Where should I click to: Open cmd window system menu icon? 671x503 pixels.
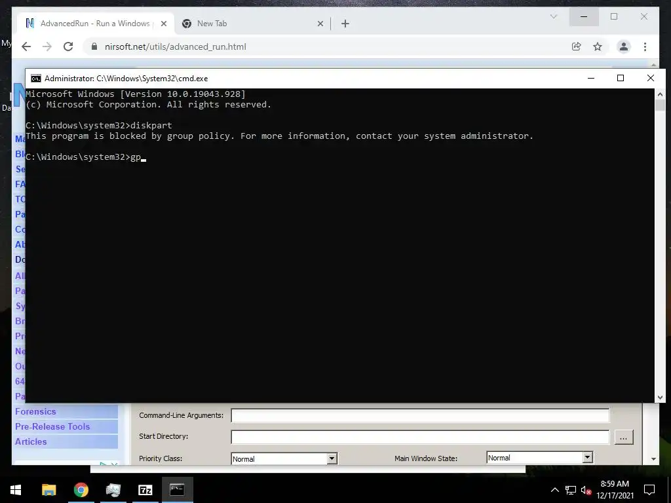(36, 79)
